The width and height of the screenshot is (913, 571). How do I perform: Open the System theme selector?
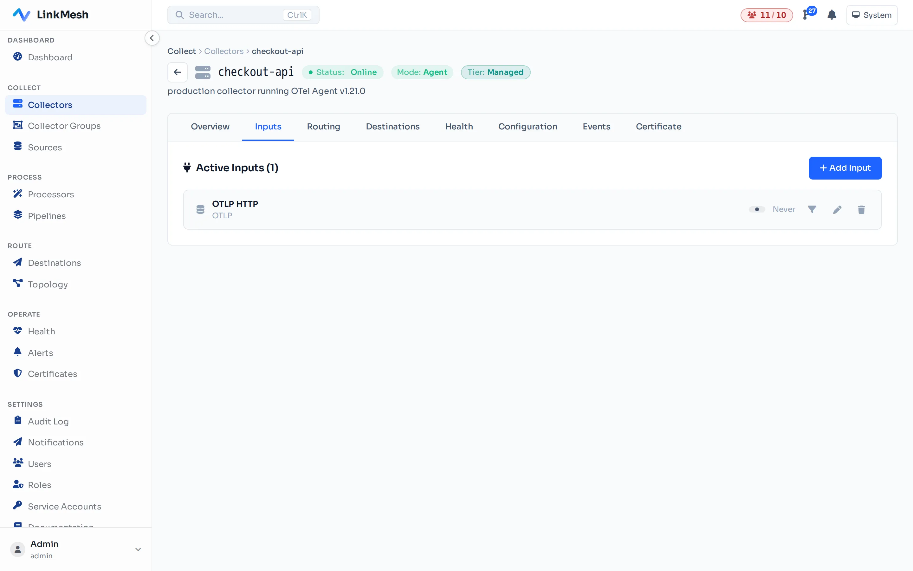(x=871, y=15)
